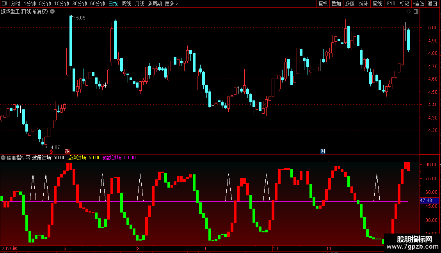Toggle the right side panel icon

[x=416, y=12]
